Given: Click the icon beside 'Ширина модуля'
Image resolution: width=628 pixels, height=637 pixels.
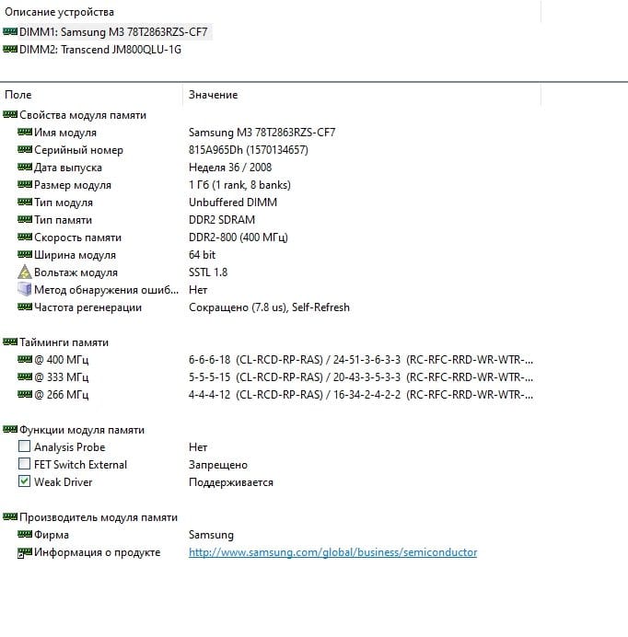Looking at the screenshot, I should point(25,254).
